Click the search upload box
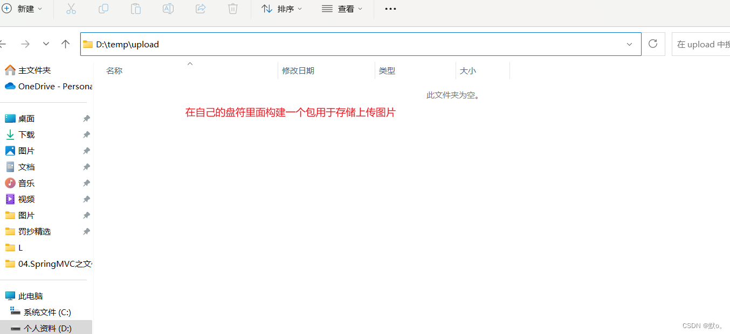Screen dimensions: 730x334 [x=701, y=44]
